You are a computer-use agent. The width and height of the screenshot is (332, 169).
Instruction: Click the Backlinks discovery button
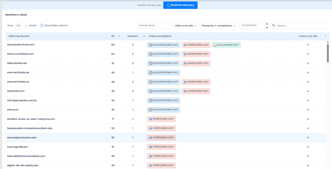[x=180, y=5]
